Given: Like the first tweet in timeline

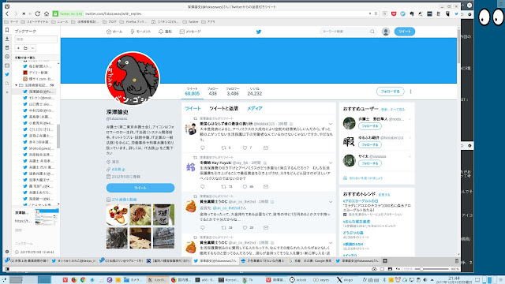Looking at the screenshot, I should 245,148.
